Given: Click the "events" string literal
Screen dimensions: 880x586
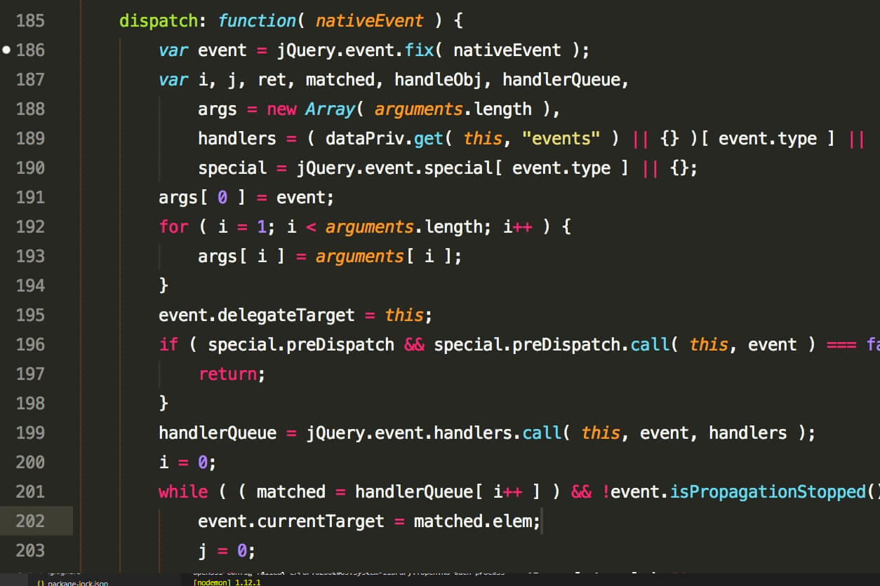Looking at the screenshot, I should tap(561, 139).
